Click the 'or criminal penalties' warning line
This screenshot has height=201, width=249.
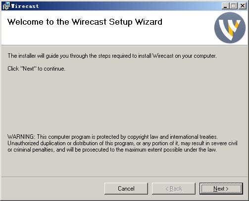pos(112,150)
